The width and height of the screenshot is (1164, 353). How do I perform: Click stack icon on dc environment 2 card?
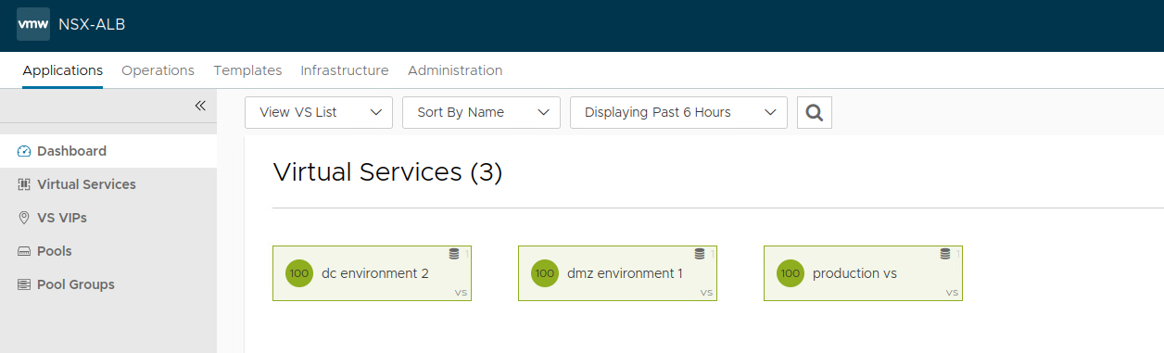pos(454,254)
